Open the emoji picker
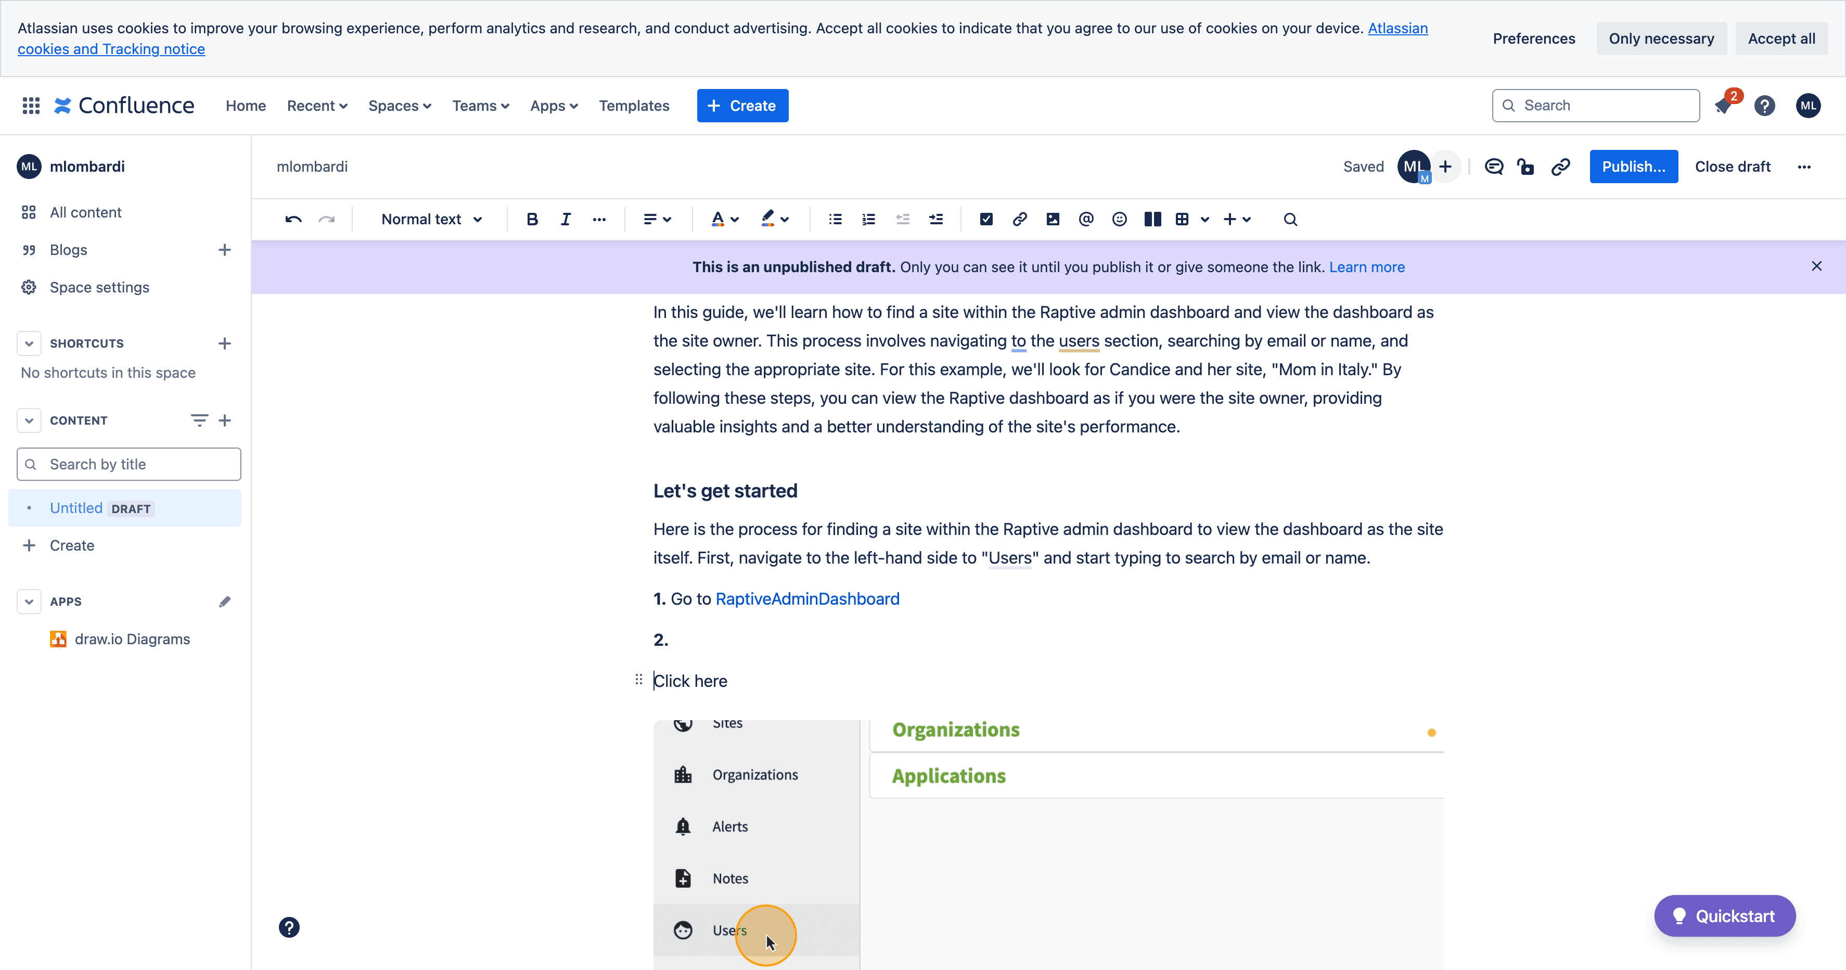 (x=1119, y=220)
